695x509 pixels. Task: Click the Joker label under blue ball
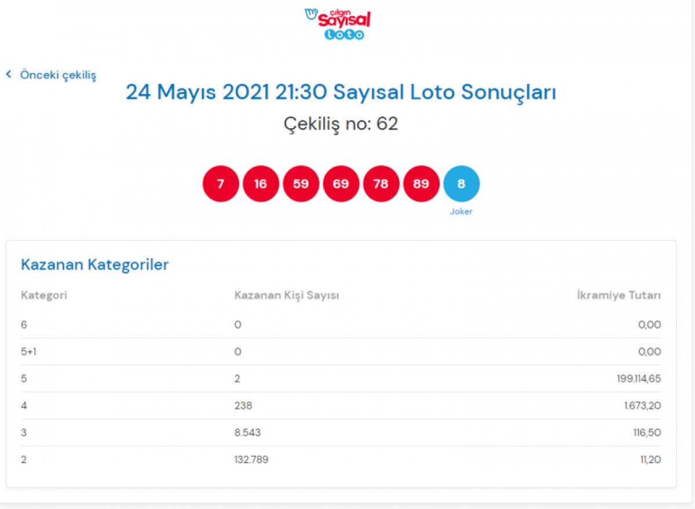pos(461,212)
